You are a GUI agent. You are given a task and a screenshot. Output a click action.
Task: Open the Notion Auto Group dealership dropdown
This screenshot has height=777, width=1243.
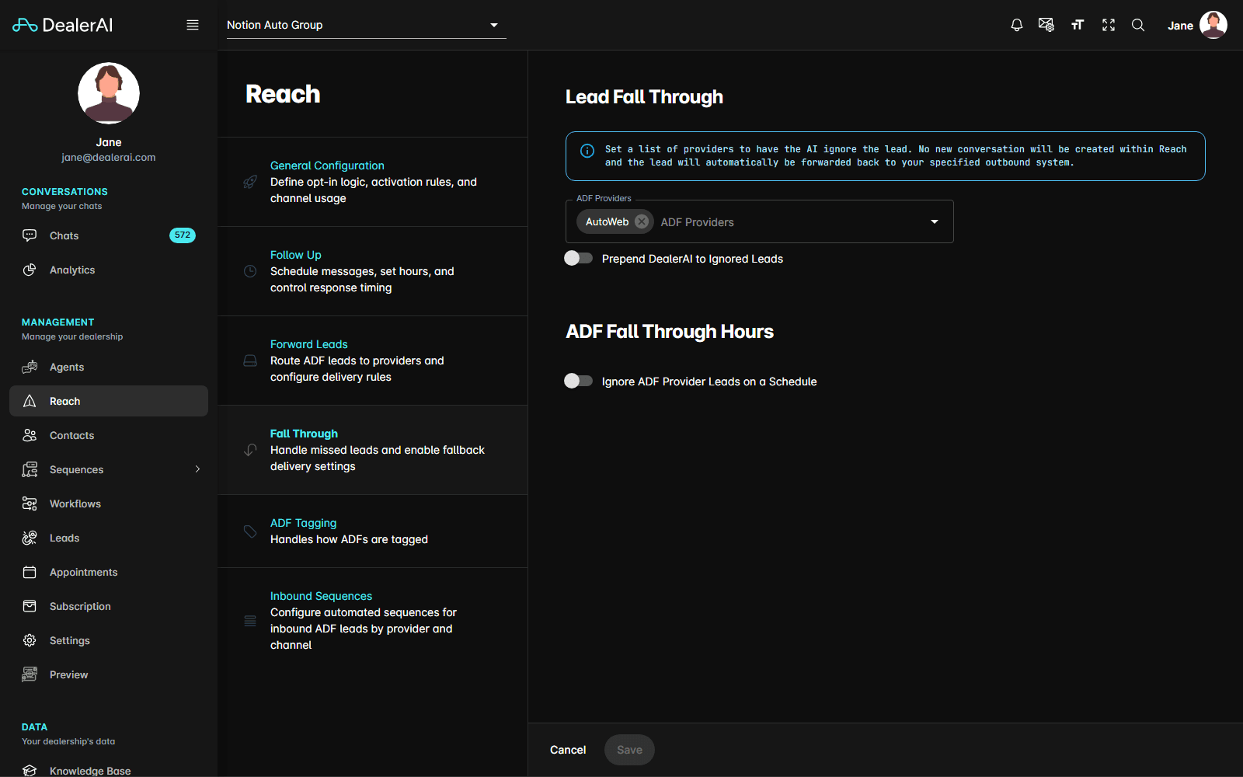point(367,25)
